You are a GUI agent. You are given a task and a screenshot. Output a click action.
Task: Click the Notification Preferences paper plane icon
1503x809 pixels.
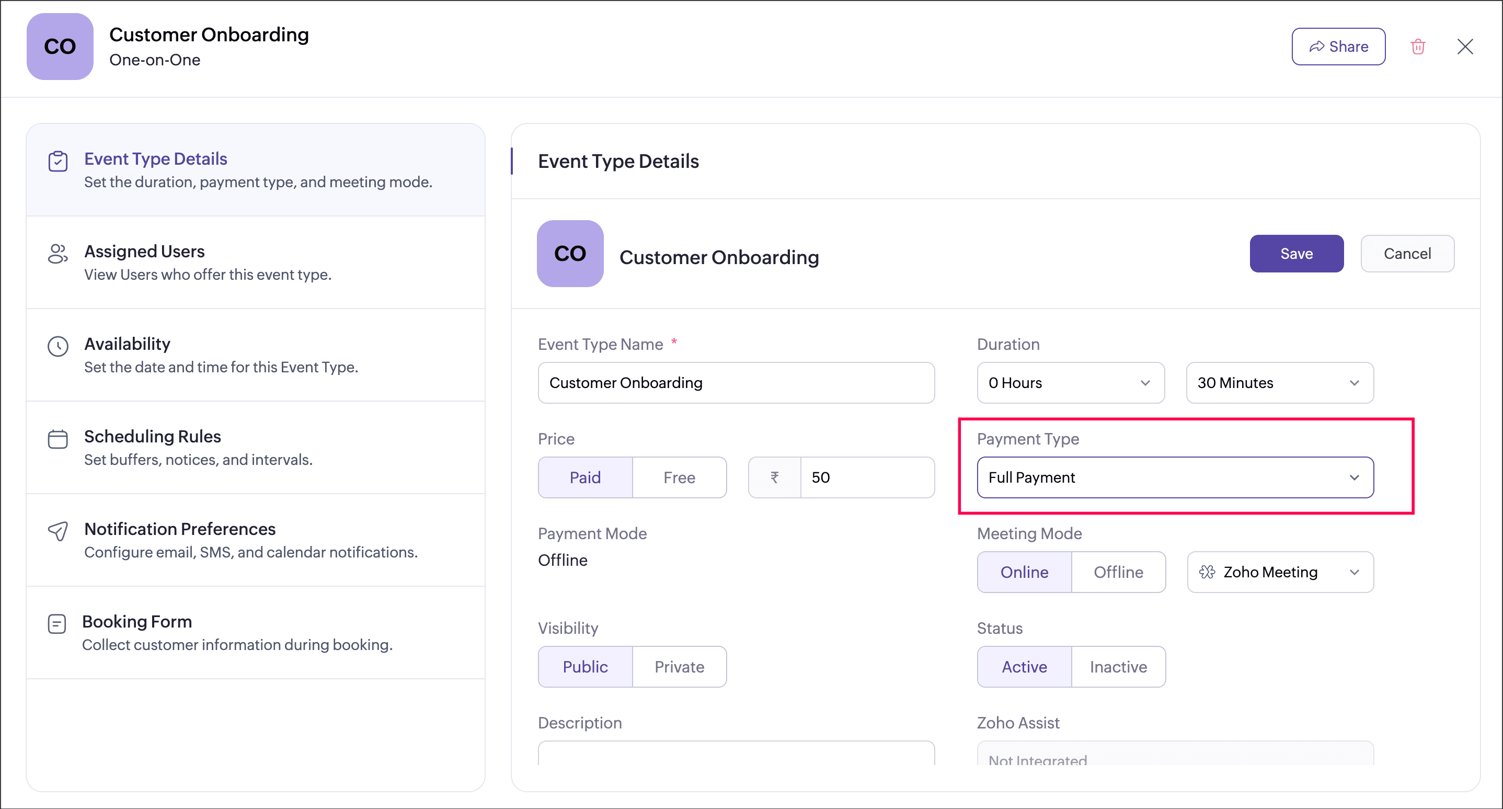(x=58, y=531)
